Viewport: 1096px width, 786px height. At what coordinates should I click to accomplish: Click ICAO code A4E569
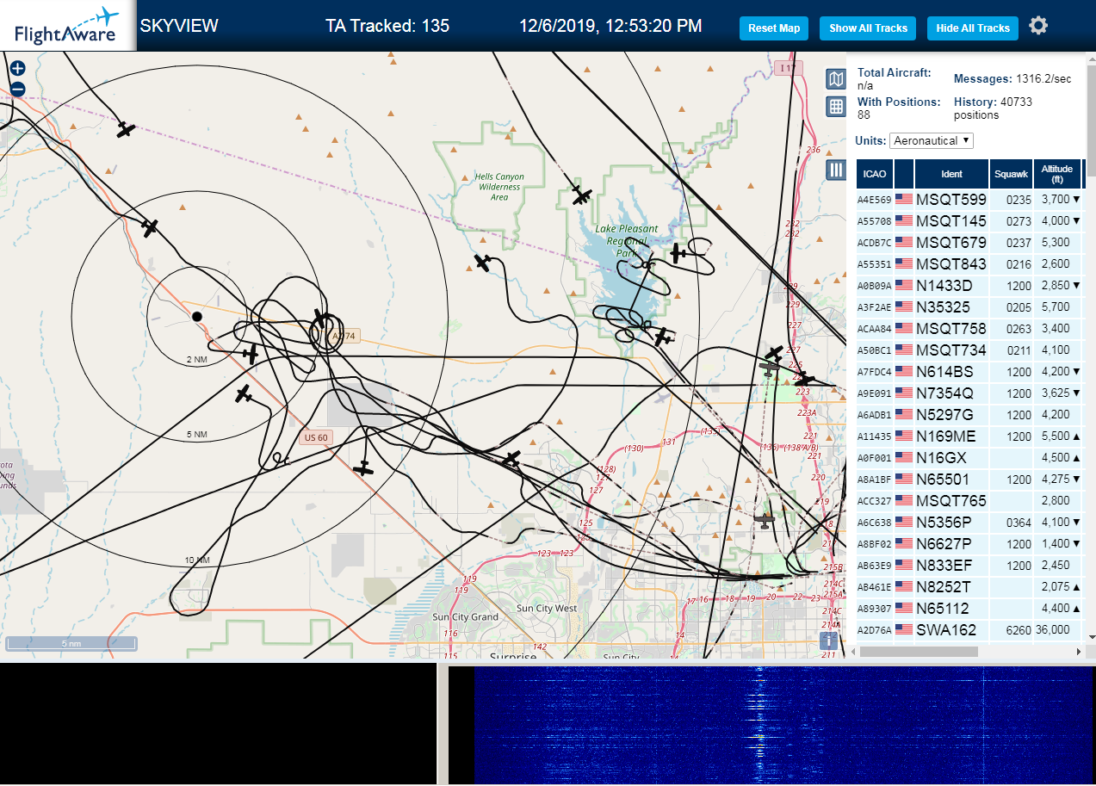click(x=874, y=200)
